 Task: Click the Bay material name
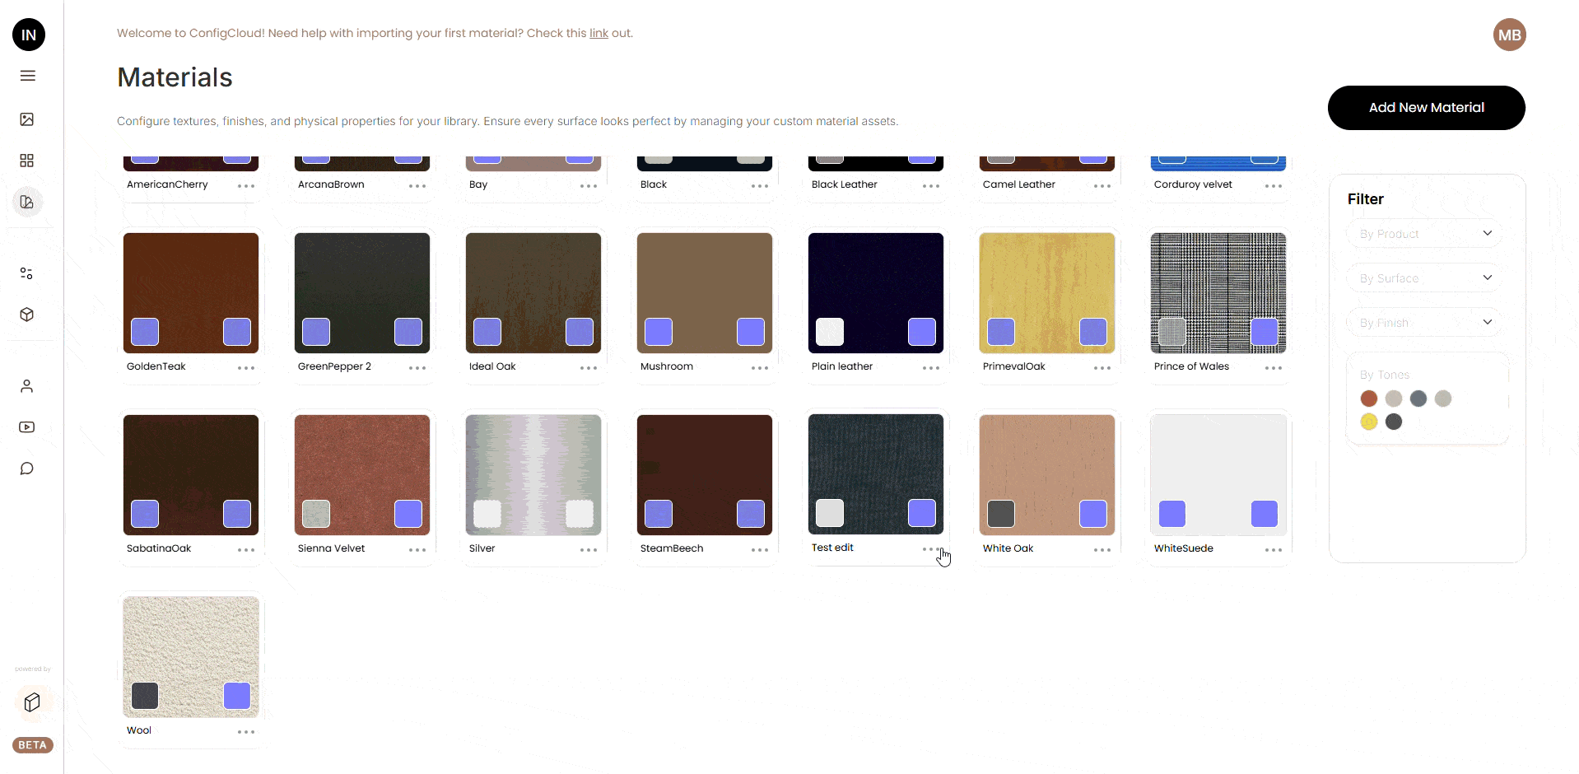(x=478, y=184)
